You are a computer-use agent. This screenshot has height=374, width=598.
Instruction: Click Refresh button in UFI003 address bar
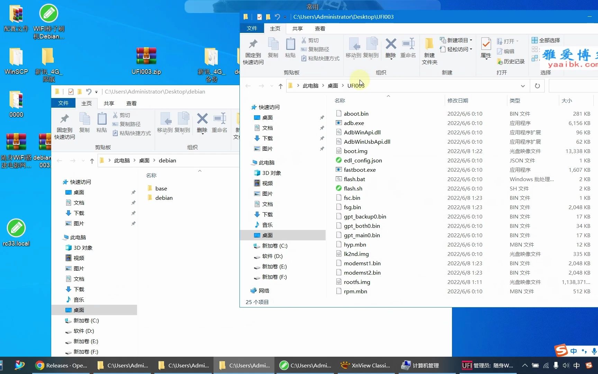pos(537,86)
